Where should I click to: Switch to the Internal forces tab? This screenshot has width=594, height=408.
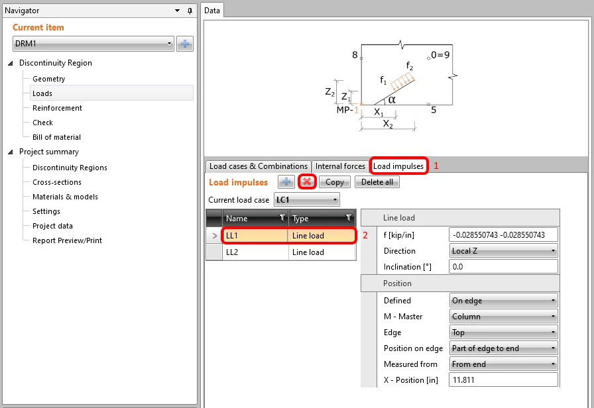[340, 166]
